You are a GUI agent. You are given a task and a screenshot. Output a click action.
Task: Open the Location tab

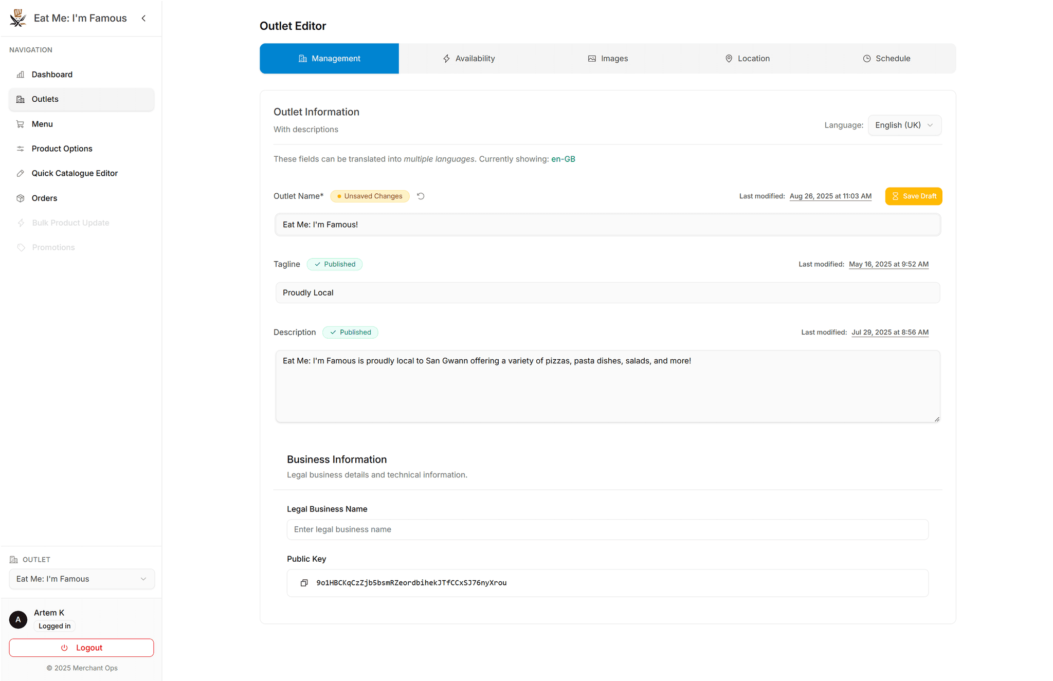point(747,59)
